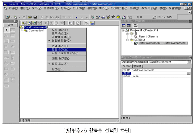Image resolution: width=195 pixels, height=136 pixels.
Task: Switch to the 사전순 properties tab
Action: [x=127, y=66]
